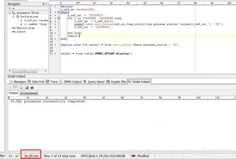Click the save output disk icon
Image resolution: width=236 pixels, height=159 pixels.
(x=27, y=88)
